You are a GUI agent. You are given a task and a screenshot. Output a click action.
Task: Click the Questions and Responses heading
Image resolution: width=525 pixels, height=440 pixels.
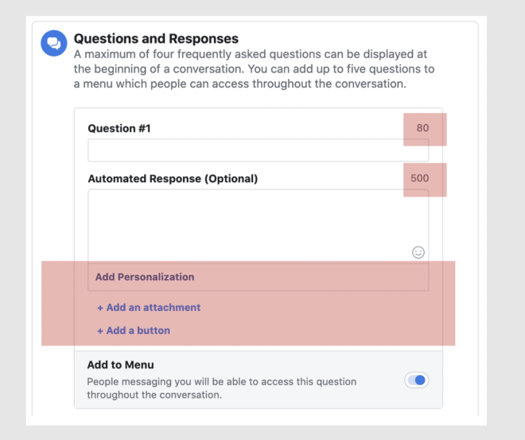tap(156, 38)
